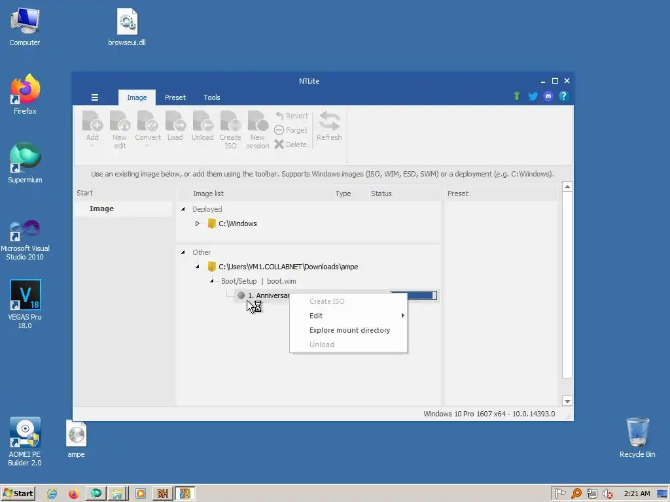
Task: Open the Discord link icon
Action: (x=548, y=96)
